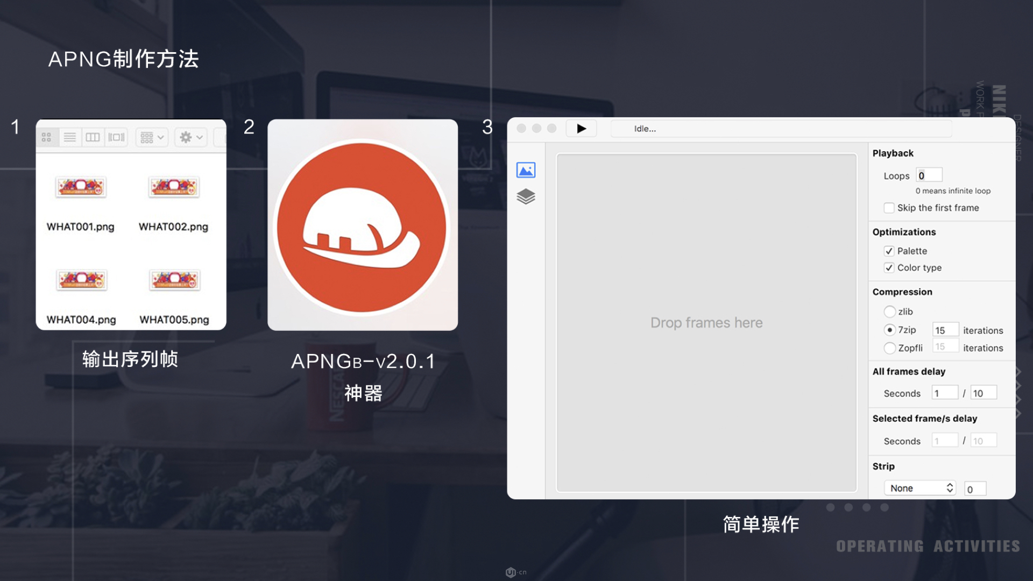
Task: Select the image frames sidebar icon
Action: point(526,170)
